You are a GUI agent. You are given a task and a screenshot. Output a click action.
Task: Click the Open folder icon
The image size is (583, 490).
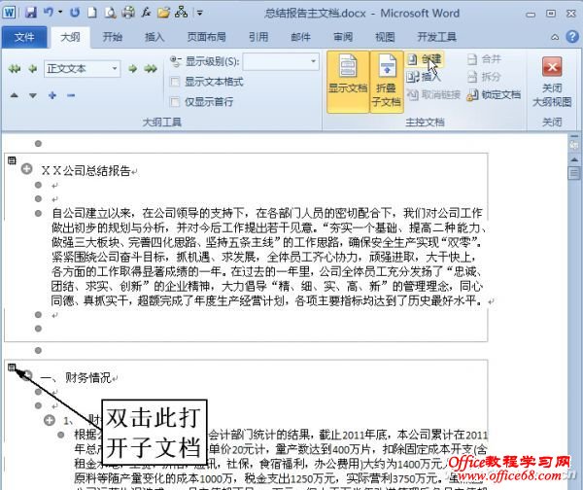pyautogui.click(x=163, y=13)
